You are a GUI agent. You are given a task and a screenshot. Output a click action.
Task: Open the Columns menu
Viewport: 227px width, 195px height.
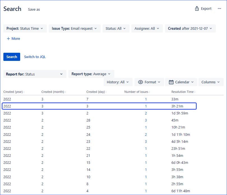click(x=211, y=82)
